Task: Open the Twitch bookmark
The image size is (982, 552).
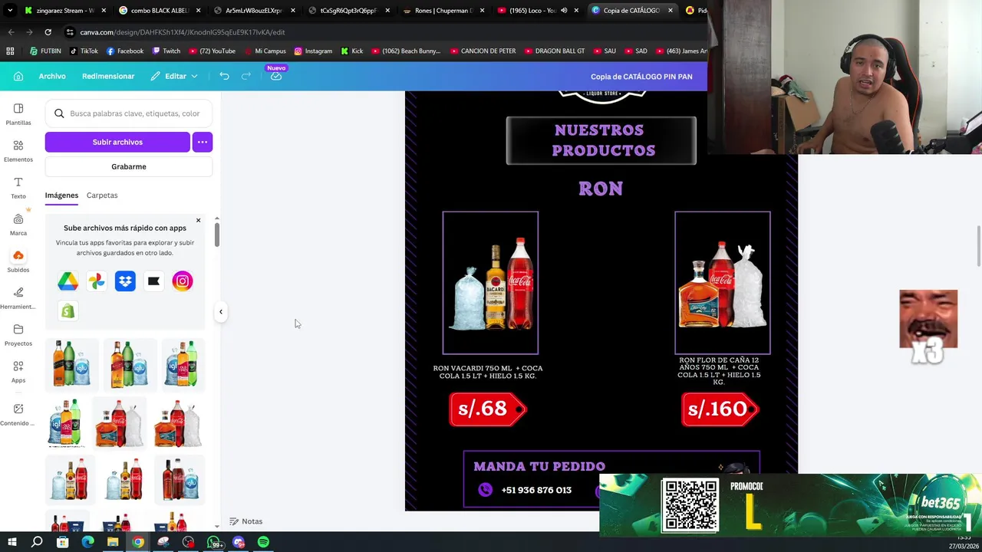Action: click(166, 51)
